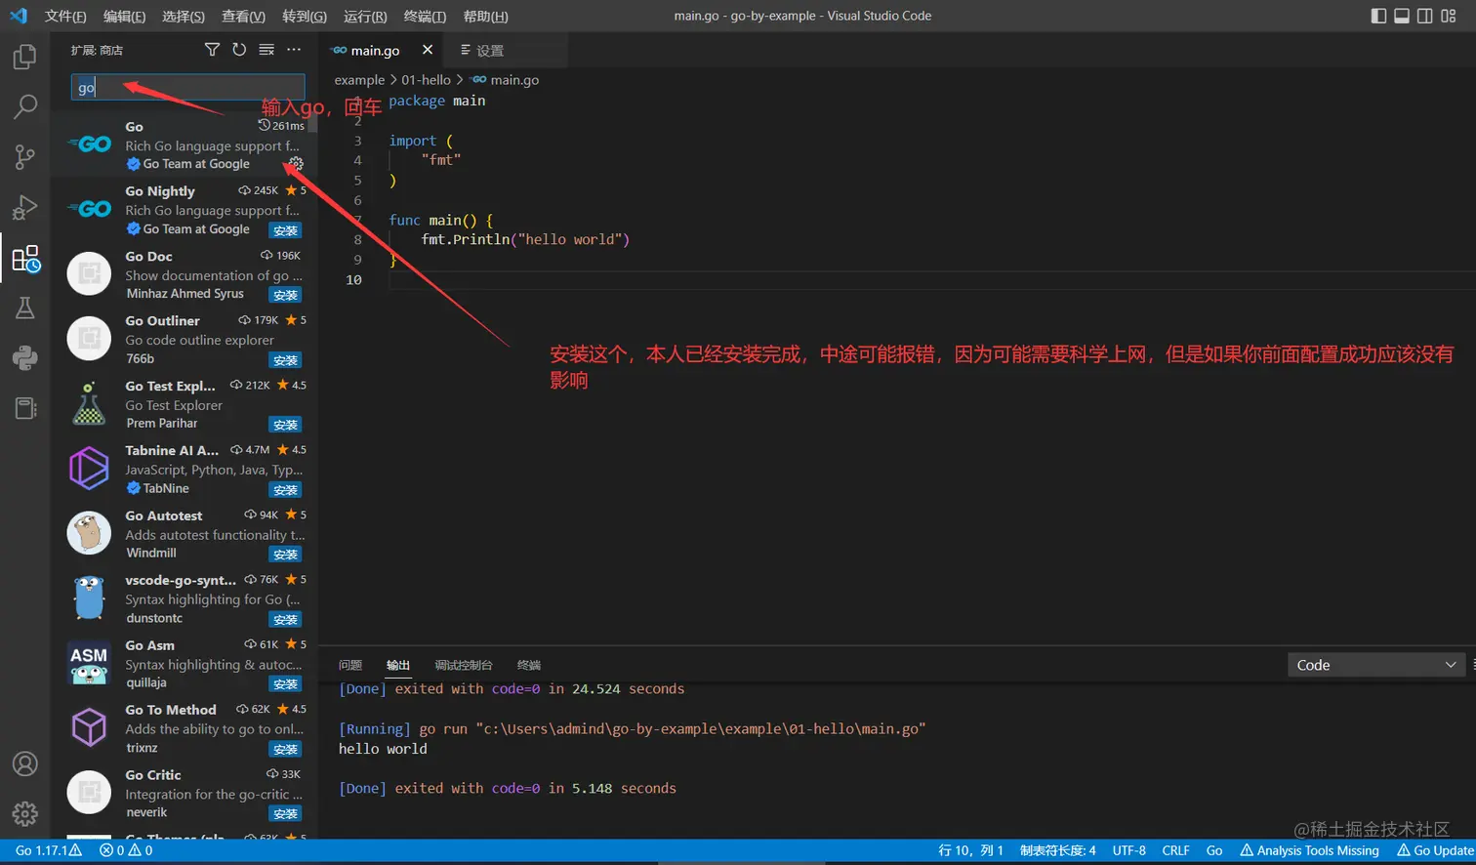Screen dimensions: 1476x865
Task: Install the Go Outliner extension
Action: tap(285, 360)
